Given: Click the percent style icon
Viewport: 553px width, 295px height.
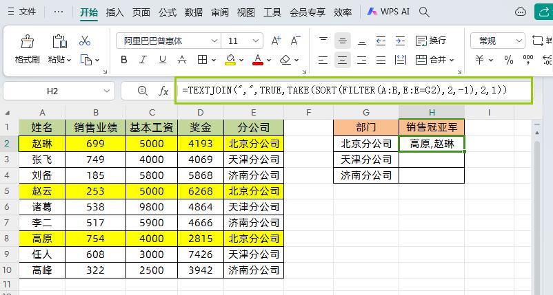Looking at the screenshot, I should click(x=509, y=60).
